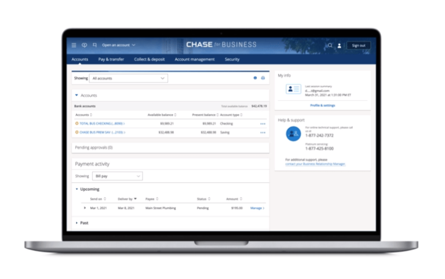This screenshot has width=445, height=279.
Task: Open TOTAL BUS CHECKING account link
Action: [102, 124]
